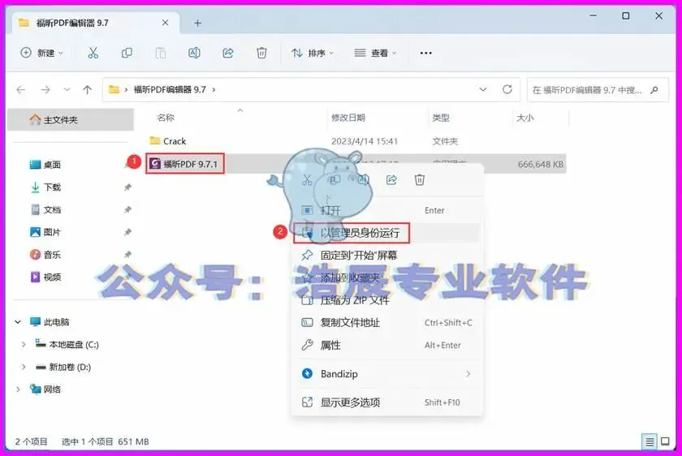Click Share icon in the context menu
This screenshot has height=456, width=682.
391,180
